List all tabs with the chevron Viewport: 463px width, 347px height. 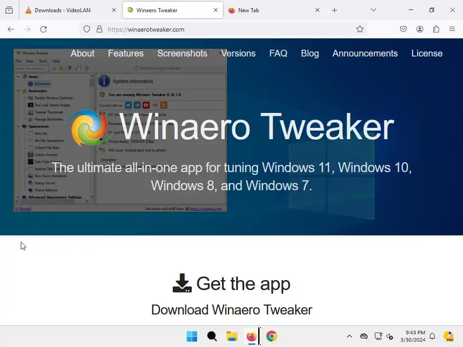point(373,10)
